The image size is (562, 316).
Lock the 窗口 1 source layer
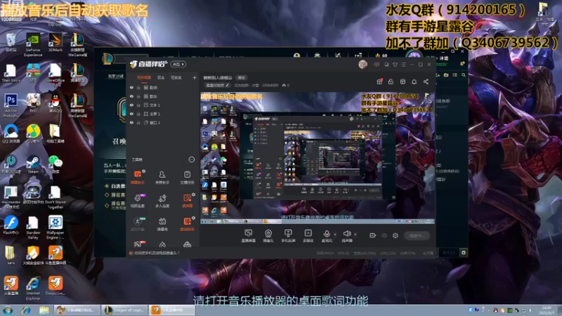click(x=138, y=122)
